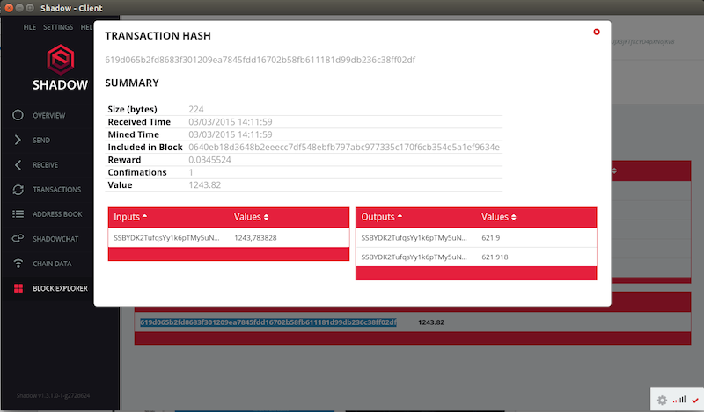Click the Included in Block hash
This screenshot has width=704, height=412.
(344, 147)
